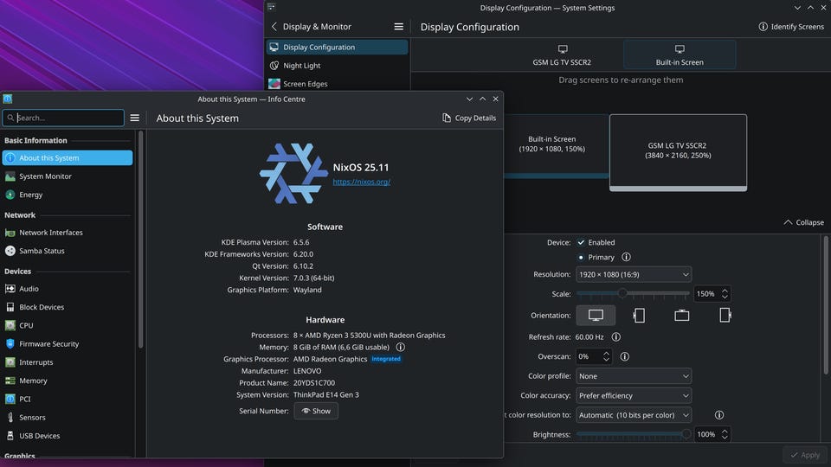Toggle the Enabled device checkbox

point(581,242)
